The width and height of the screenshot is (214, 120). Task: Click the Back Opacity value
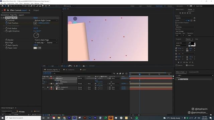[x=36, y=45]
